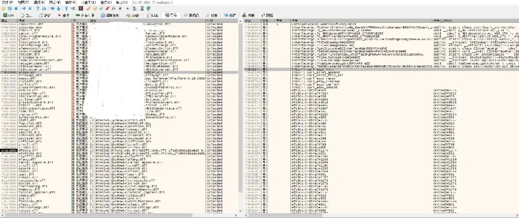This screenshot has height=218, width=519.
Task: Select the textshaping.dll module row
Action: tap(119, 186)
